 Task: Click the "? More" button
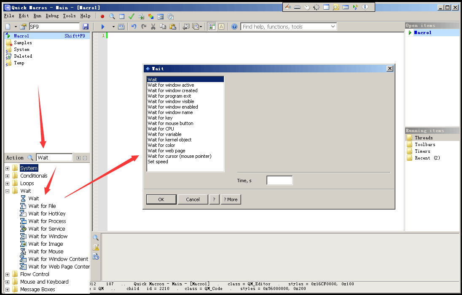tap(231, 199)
